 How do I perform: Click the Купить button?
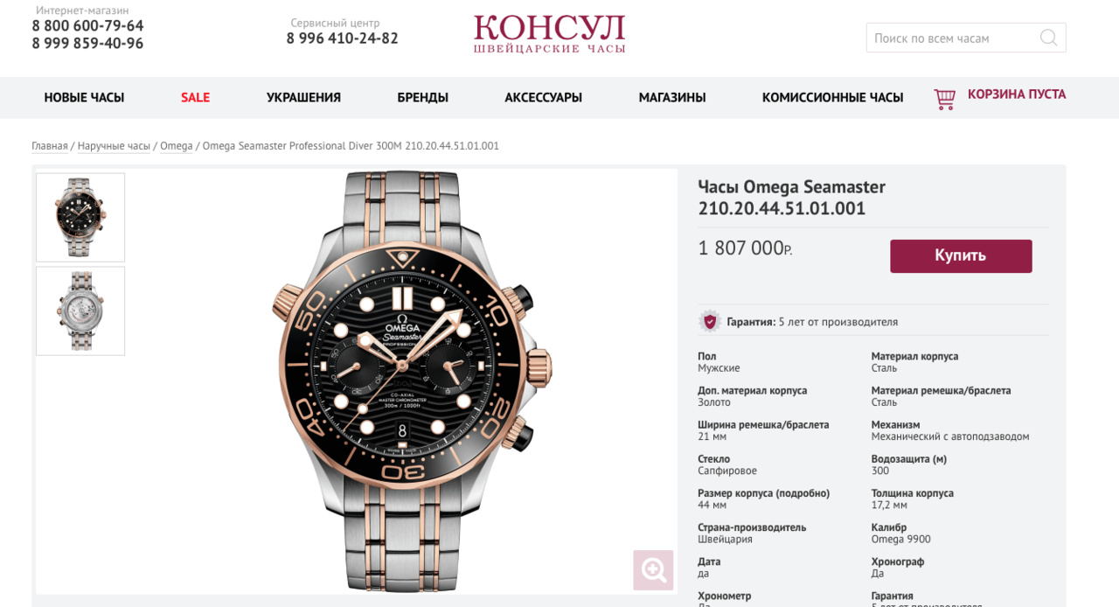pyautogui.click(x=961, y=255)
